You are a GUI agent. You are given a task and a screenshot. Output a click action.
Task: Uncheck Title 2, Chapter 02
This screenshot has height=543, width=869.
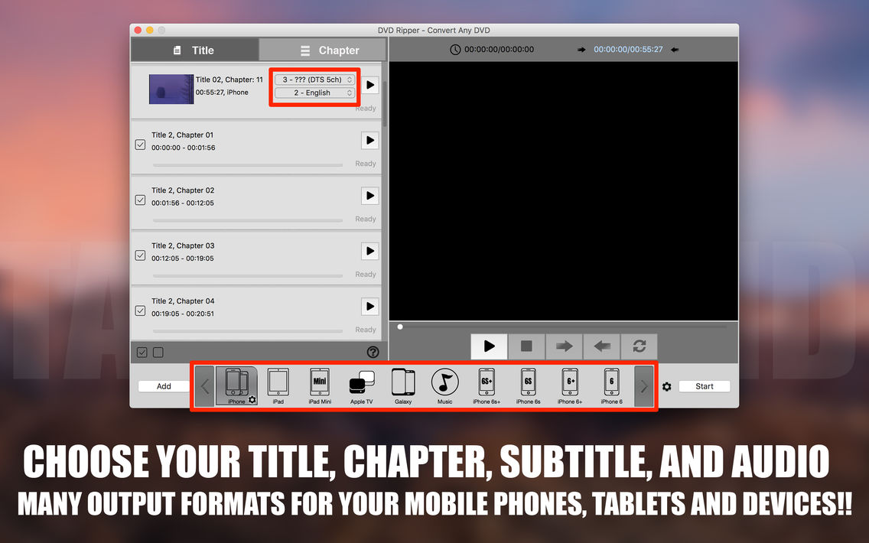click(140, 200)
